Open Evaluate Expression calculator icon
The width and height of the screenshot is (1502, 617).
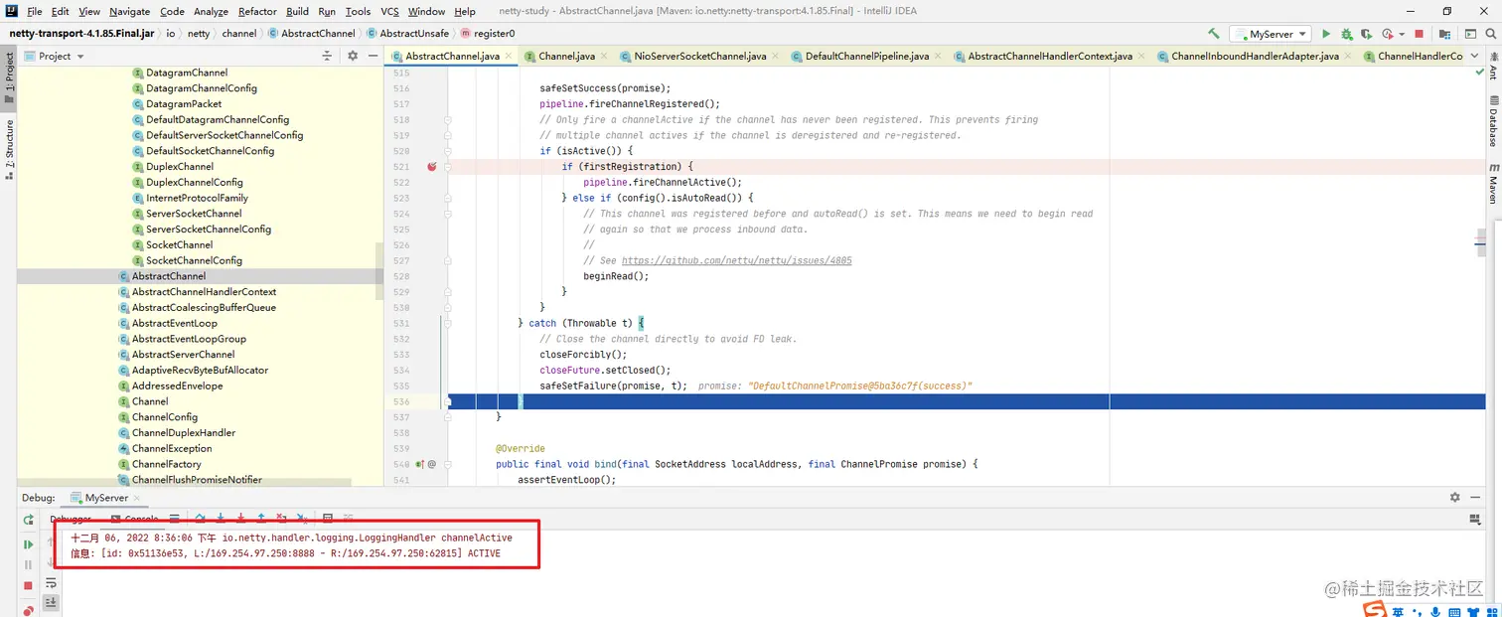[327, 518]
